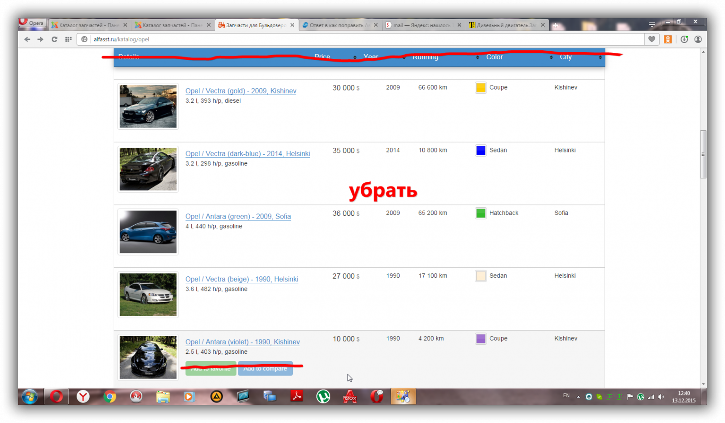
Task: Switch to the 'mail — Яндекс' tab
Action: (421, 25)
